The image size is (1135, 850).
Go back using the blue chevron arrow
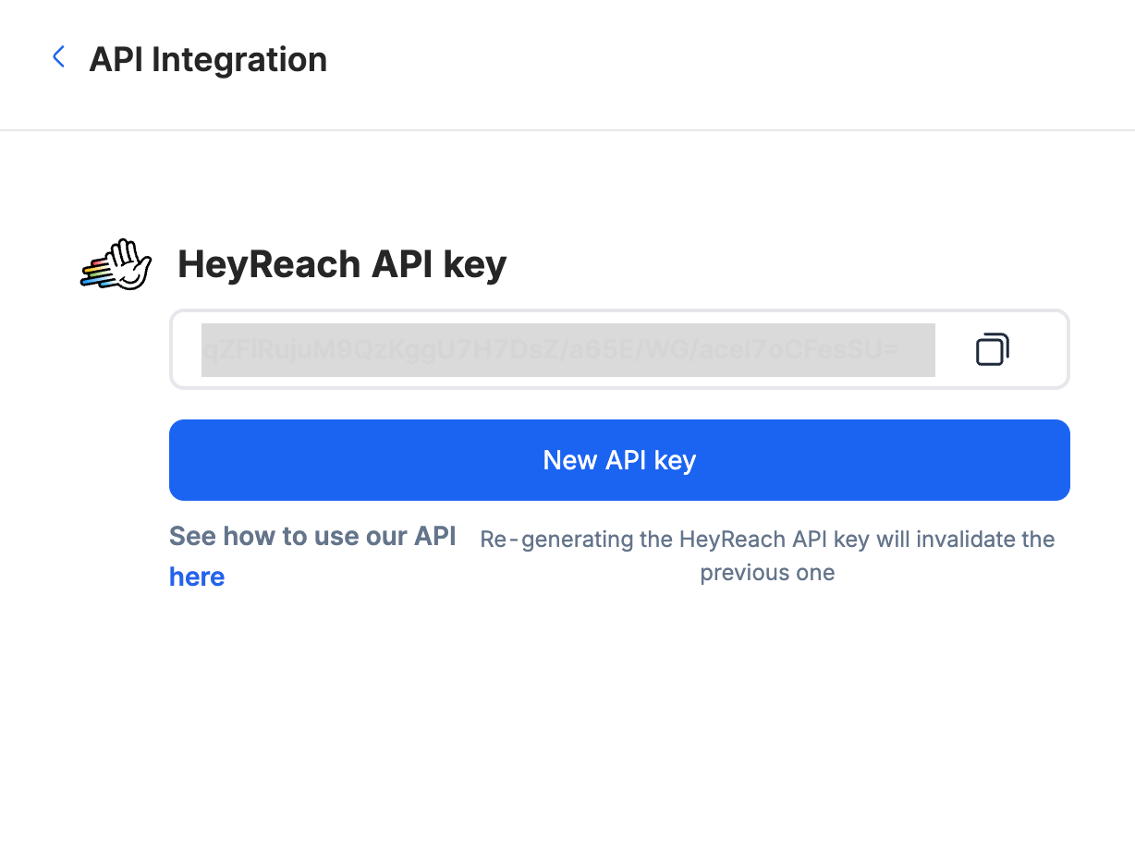tap(59, 57)
